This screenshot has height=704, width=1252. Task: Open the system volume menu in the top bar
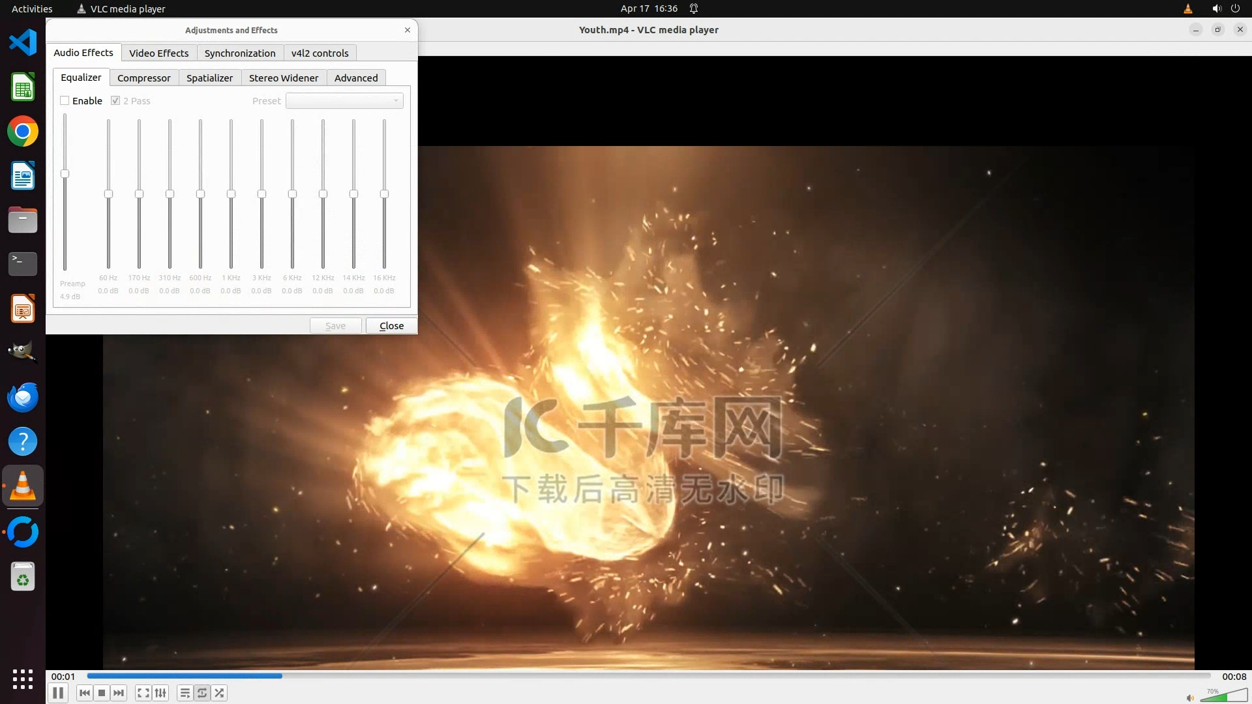[x=1216, y=8]
